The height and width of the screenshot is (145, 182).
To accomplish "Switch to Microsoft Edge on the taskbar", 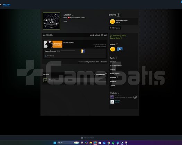I will (95, 143).
